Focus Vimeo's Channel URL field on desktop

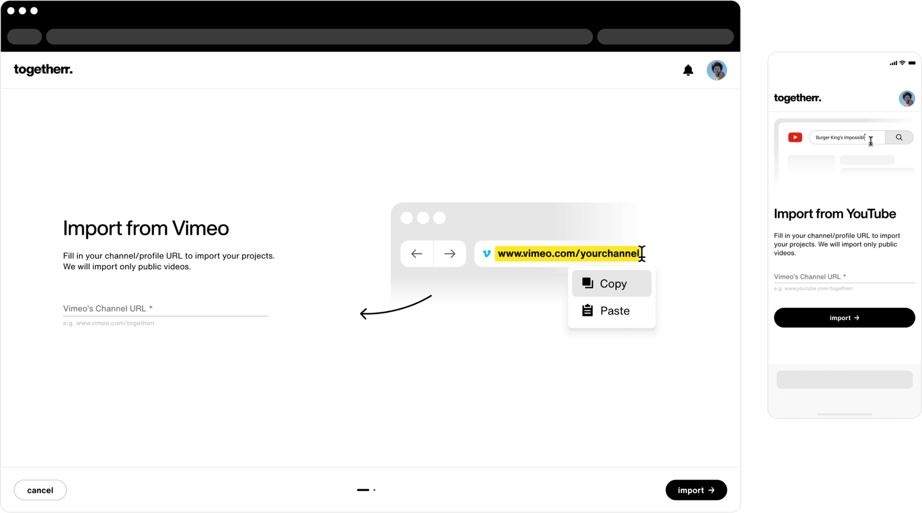click(x=165, y=309)
